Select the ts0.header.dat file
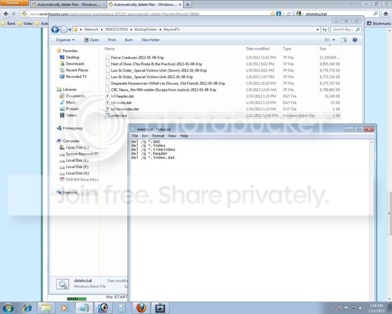Viewport: 392px width, 314px height. tap(122, 96)
